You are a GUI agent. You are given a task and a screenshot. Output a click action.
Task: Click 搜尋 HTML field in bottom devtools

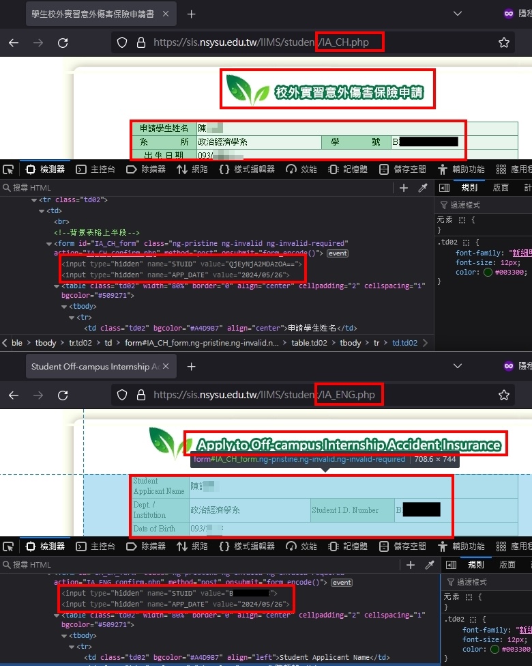tap(198, 565)
